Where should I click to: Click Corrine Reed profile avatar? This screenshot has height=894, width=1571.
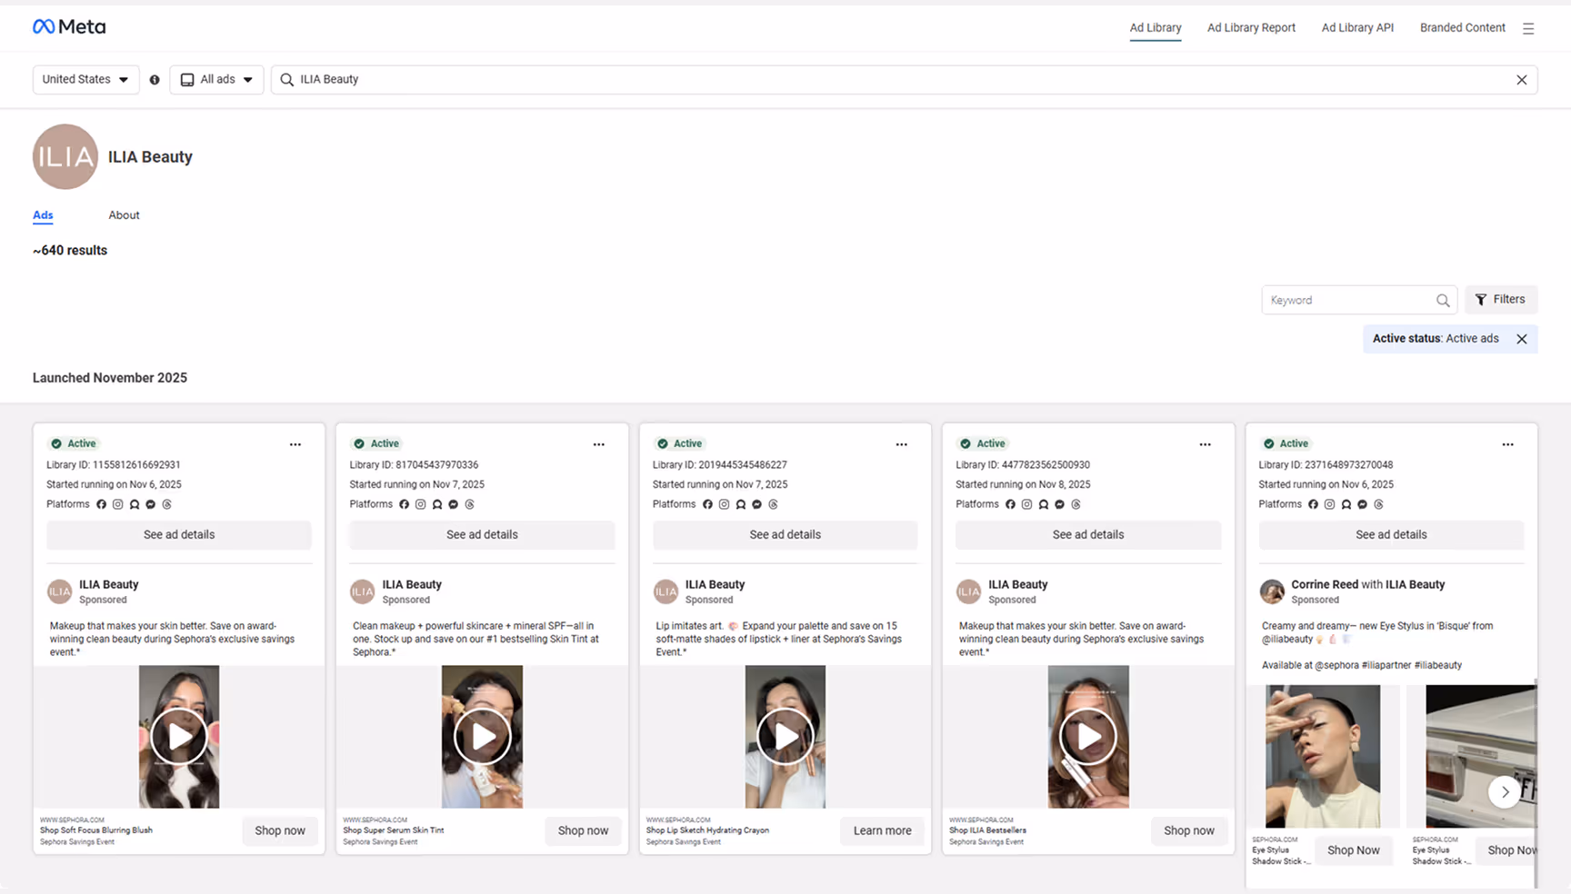[x=1272, y=591]
